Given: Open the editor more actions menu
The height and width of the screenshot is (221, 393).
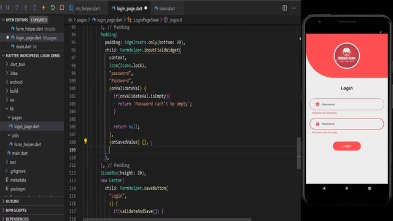Looking at the screenshot, I should click(294, 8).
